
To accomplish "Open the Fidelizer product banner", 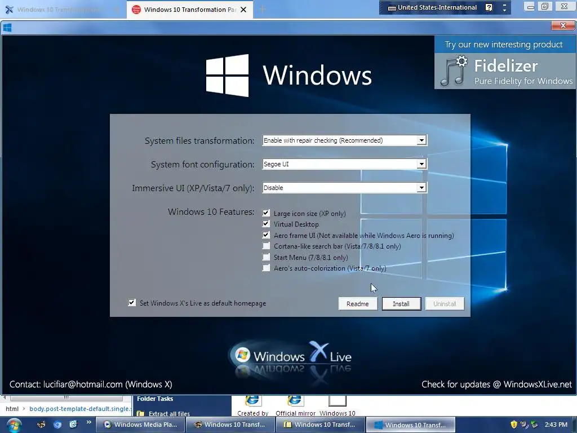I will pos(505,63).
